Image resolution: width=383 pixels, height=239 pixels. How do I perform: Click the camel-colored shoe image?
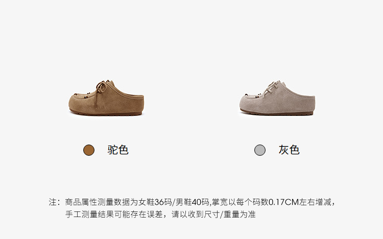point(106,98)
